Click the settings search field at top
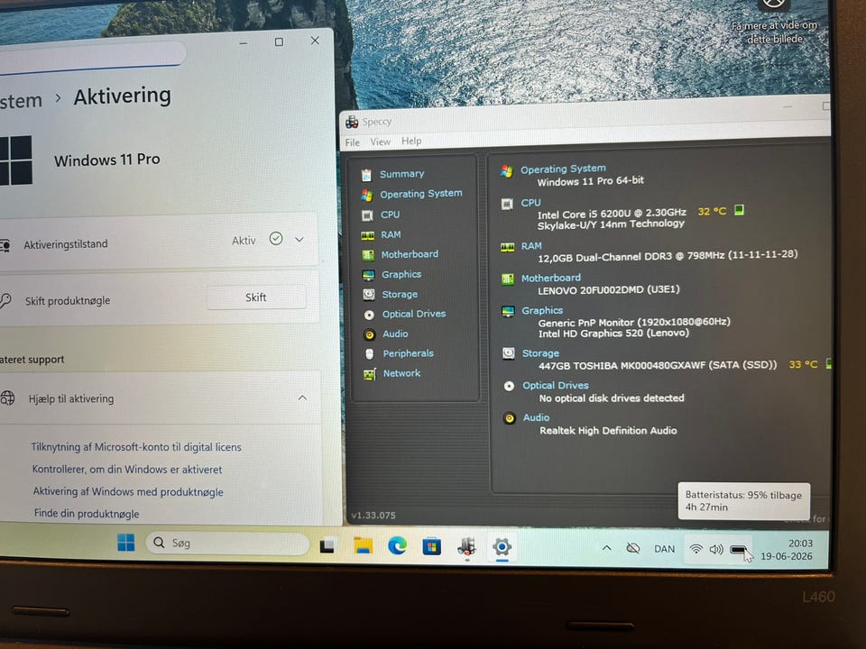The width and height of the screenshot is (866, 649). (x=91, y=57)
